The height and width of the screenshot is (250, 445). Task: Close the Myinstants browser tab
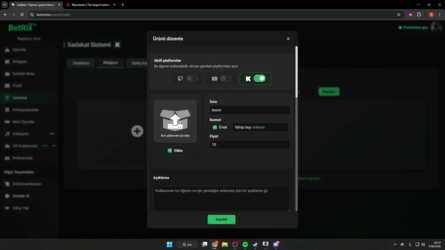(x=114, y=5)
